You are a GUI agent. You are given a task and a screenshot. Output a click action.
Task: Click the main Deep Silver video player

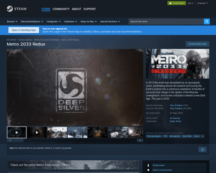click(x=75, y=87)
